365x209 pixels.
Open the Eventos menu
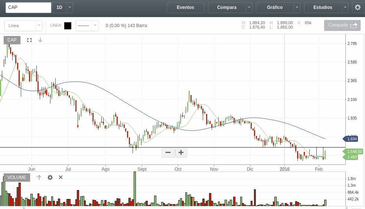(185, 7)
